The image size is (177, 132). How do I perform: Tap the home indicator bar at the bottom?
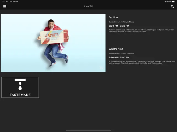point(88,131)
